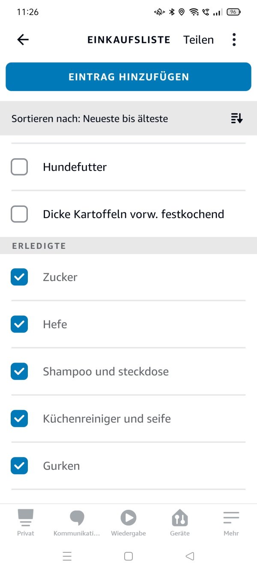
Task: Open the Wiedergabe playback section
Action: [128, 521]
